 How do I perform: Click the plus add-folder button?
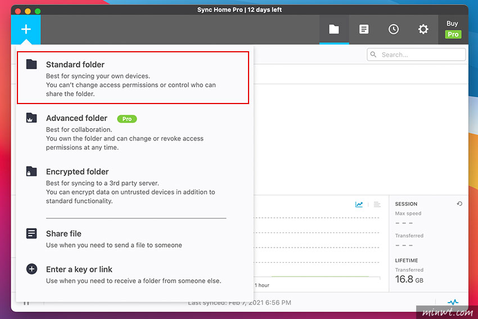(26, 29)
